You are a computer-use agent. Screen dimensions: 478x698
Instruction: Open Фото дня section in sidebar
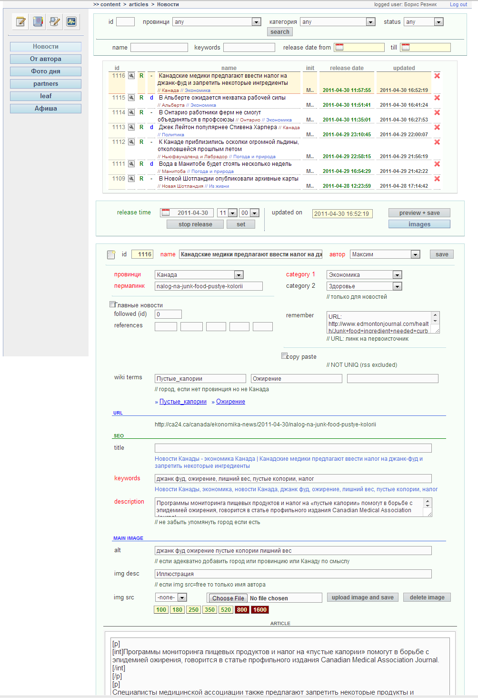(x=46, y=71)
